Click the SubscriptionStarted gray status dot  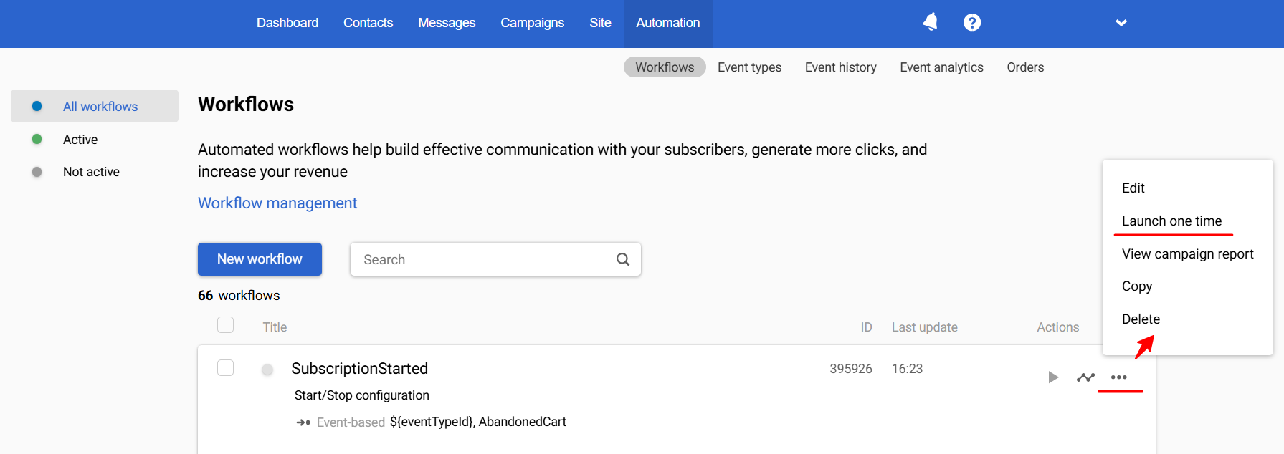pyautogui.click(x=267, y=370)
